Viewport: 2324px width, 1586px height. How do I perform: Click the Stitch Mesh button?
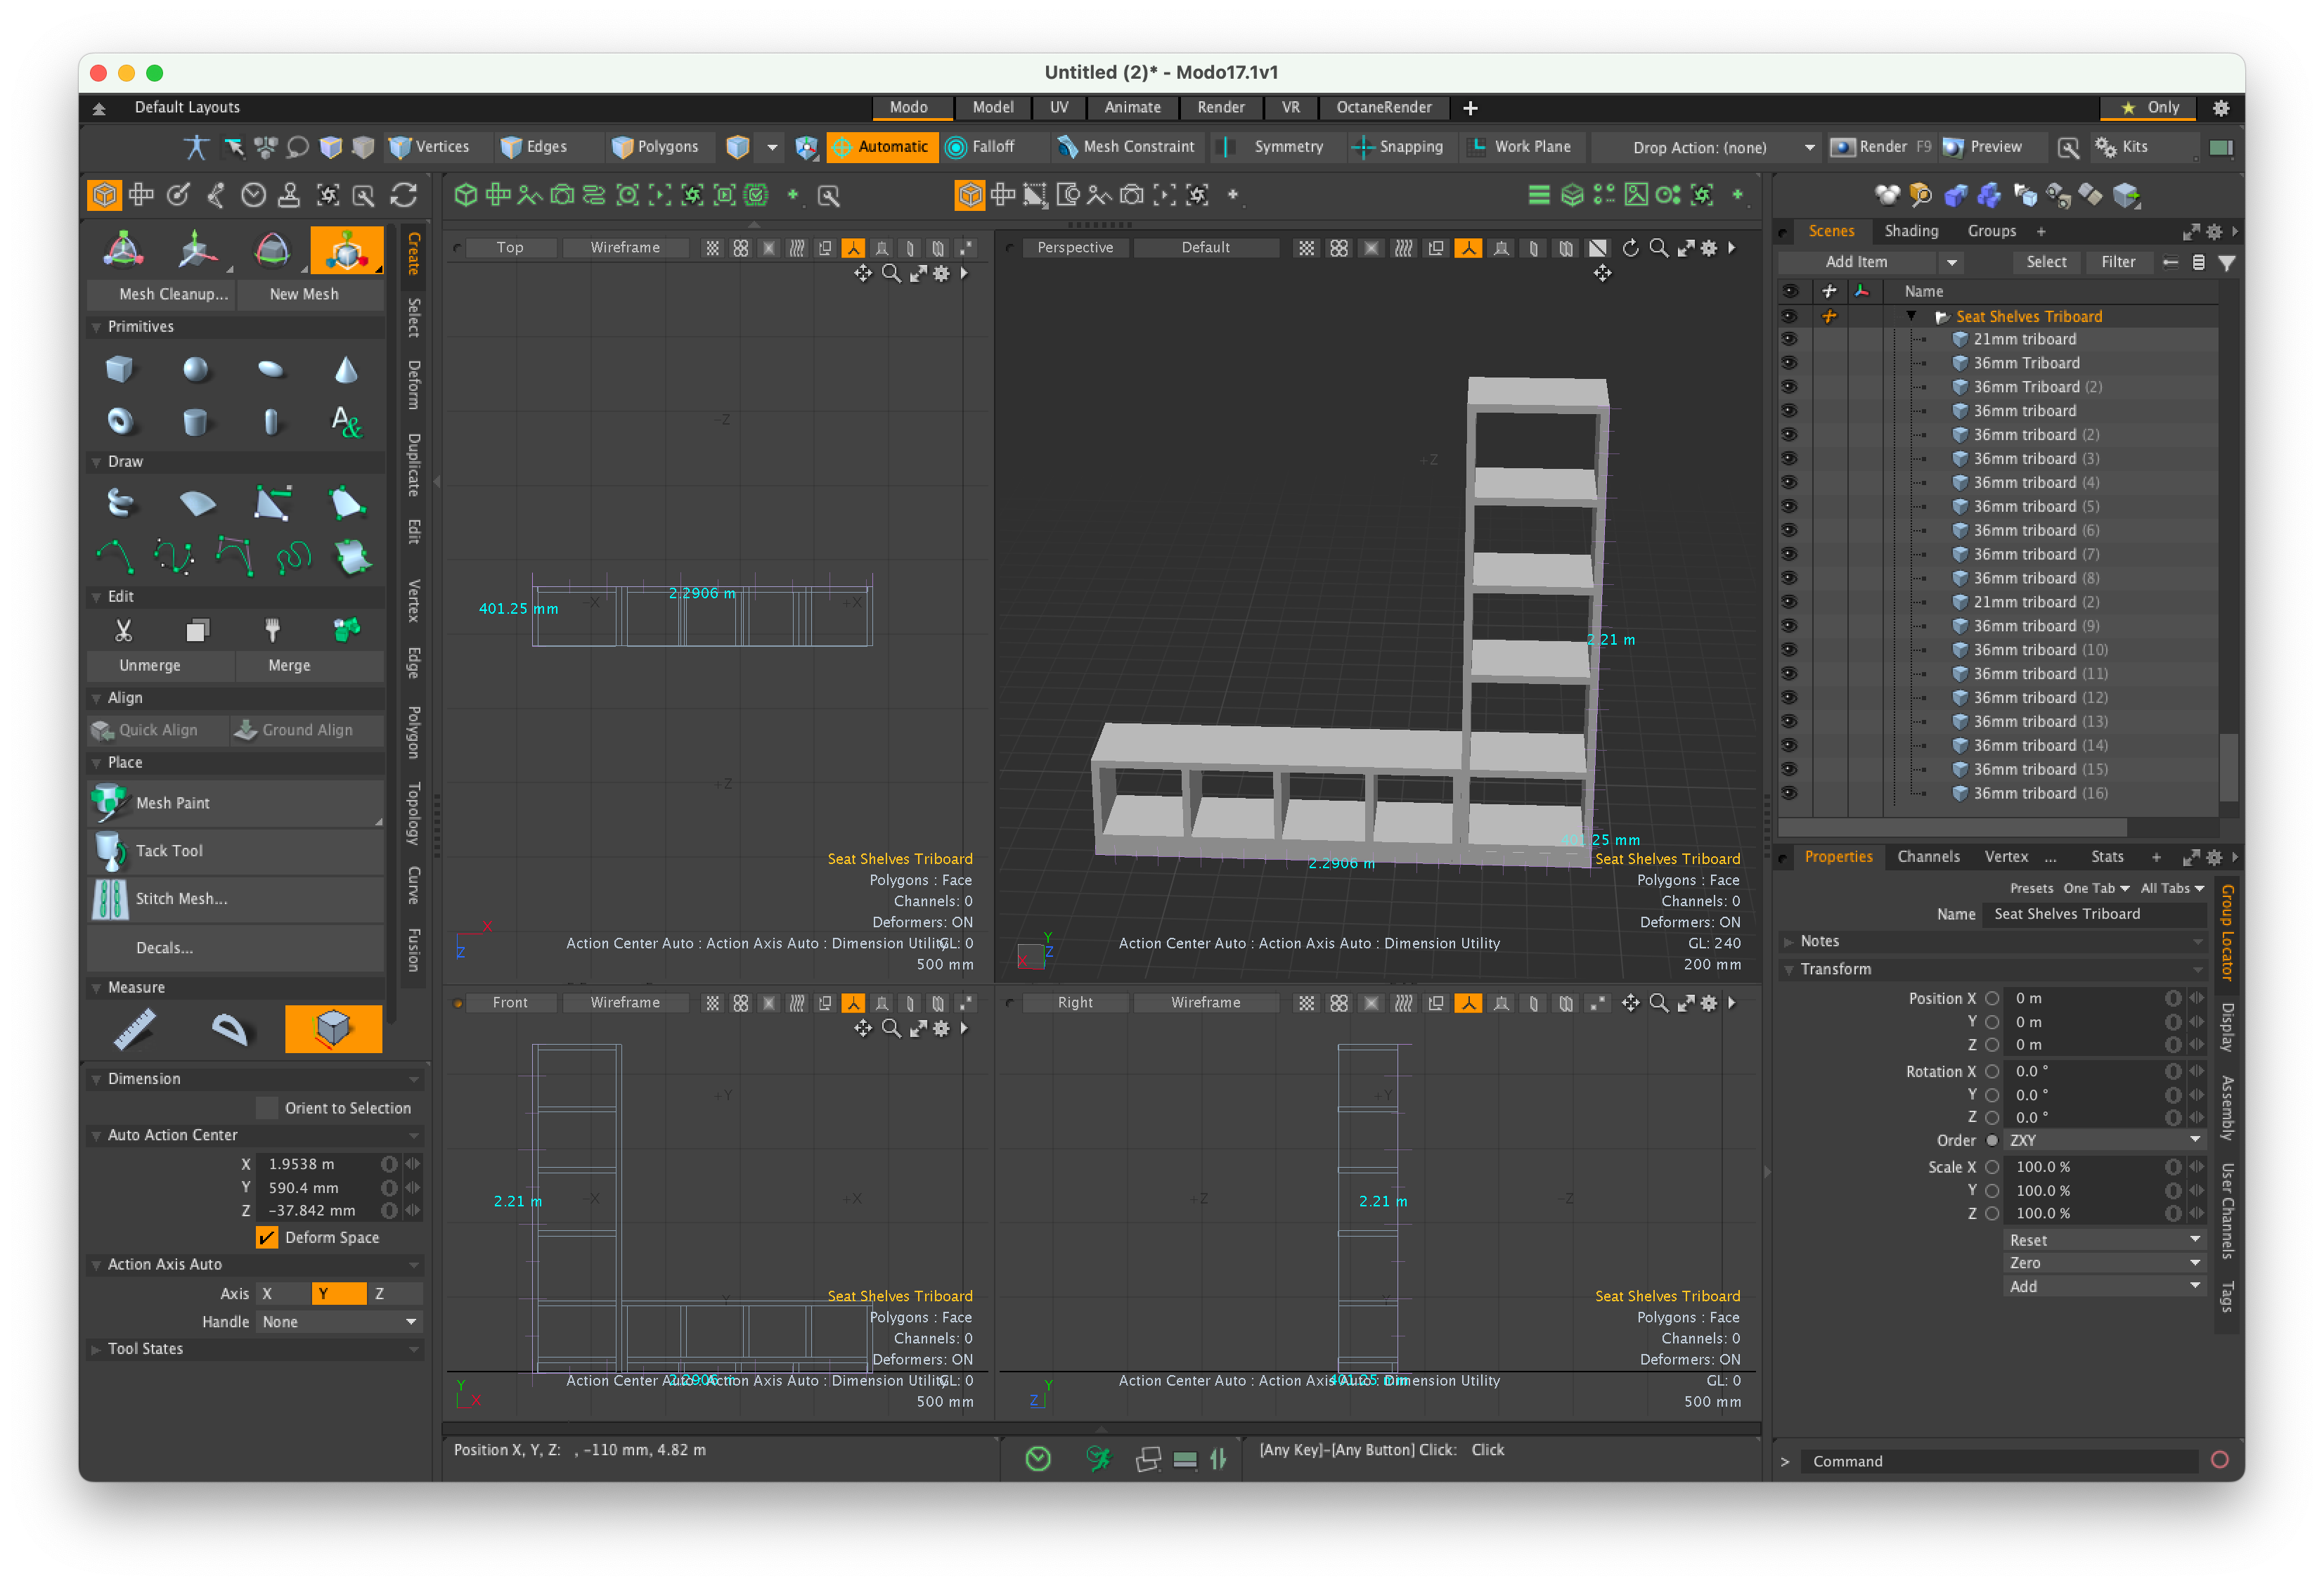pyautogui.click(x=236, y=899)
